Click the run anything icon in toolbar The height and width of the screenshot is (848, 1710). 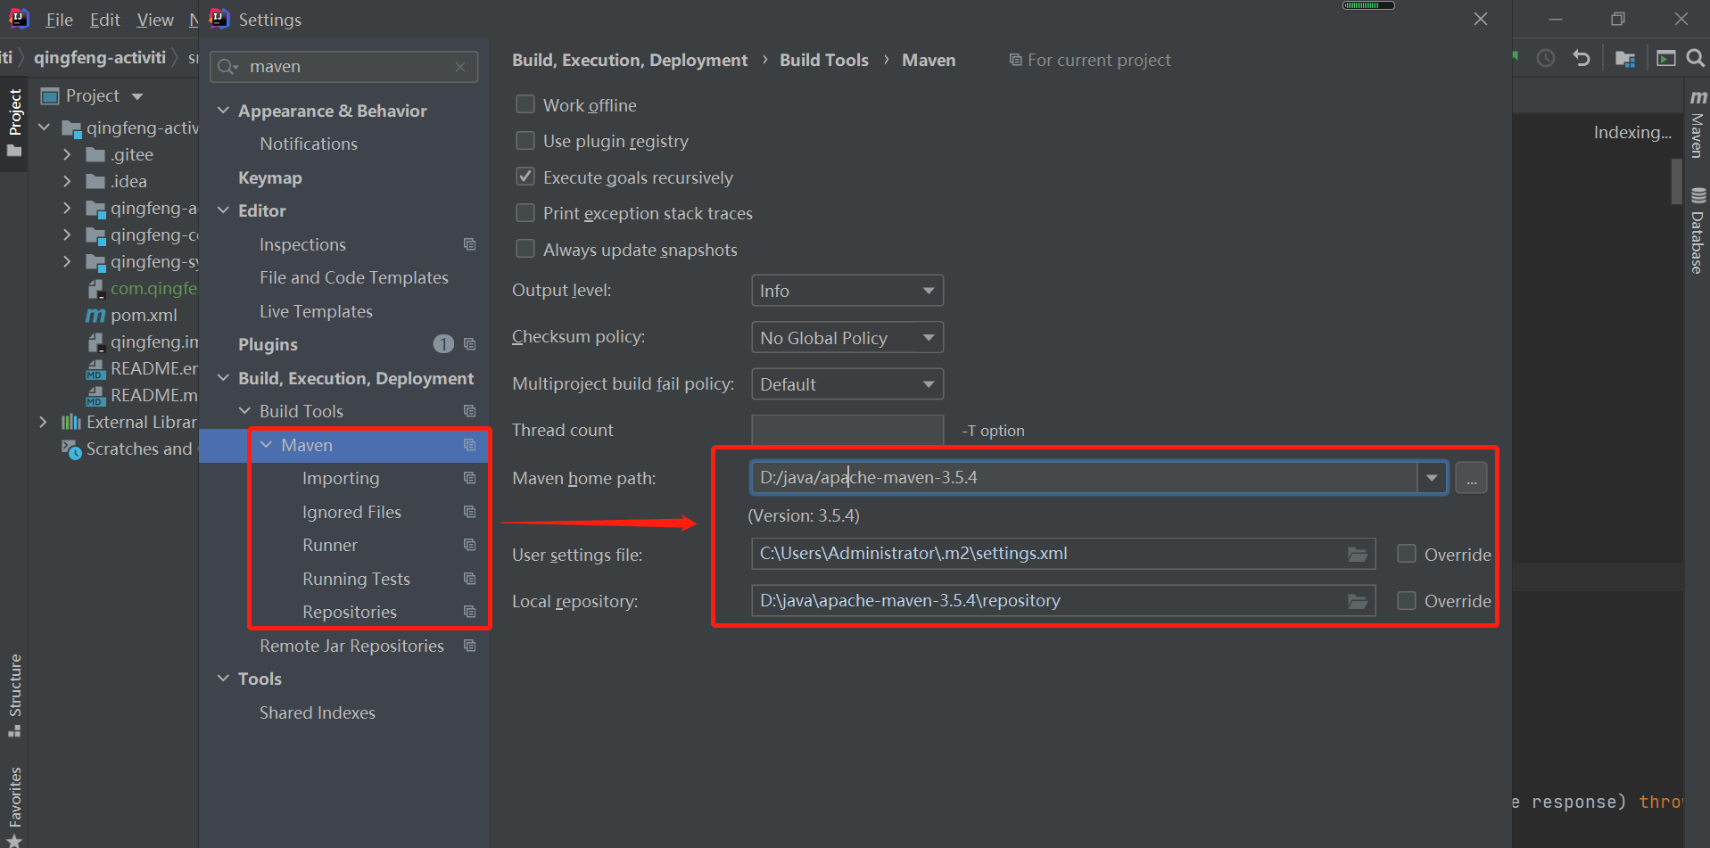point(1665,59)
